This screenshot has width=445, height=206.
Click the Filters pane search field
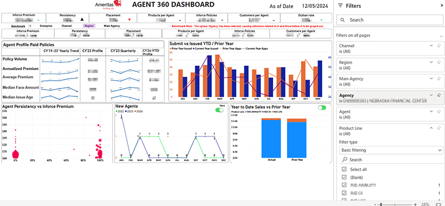[x=390, y=20]
